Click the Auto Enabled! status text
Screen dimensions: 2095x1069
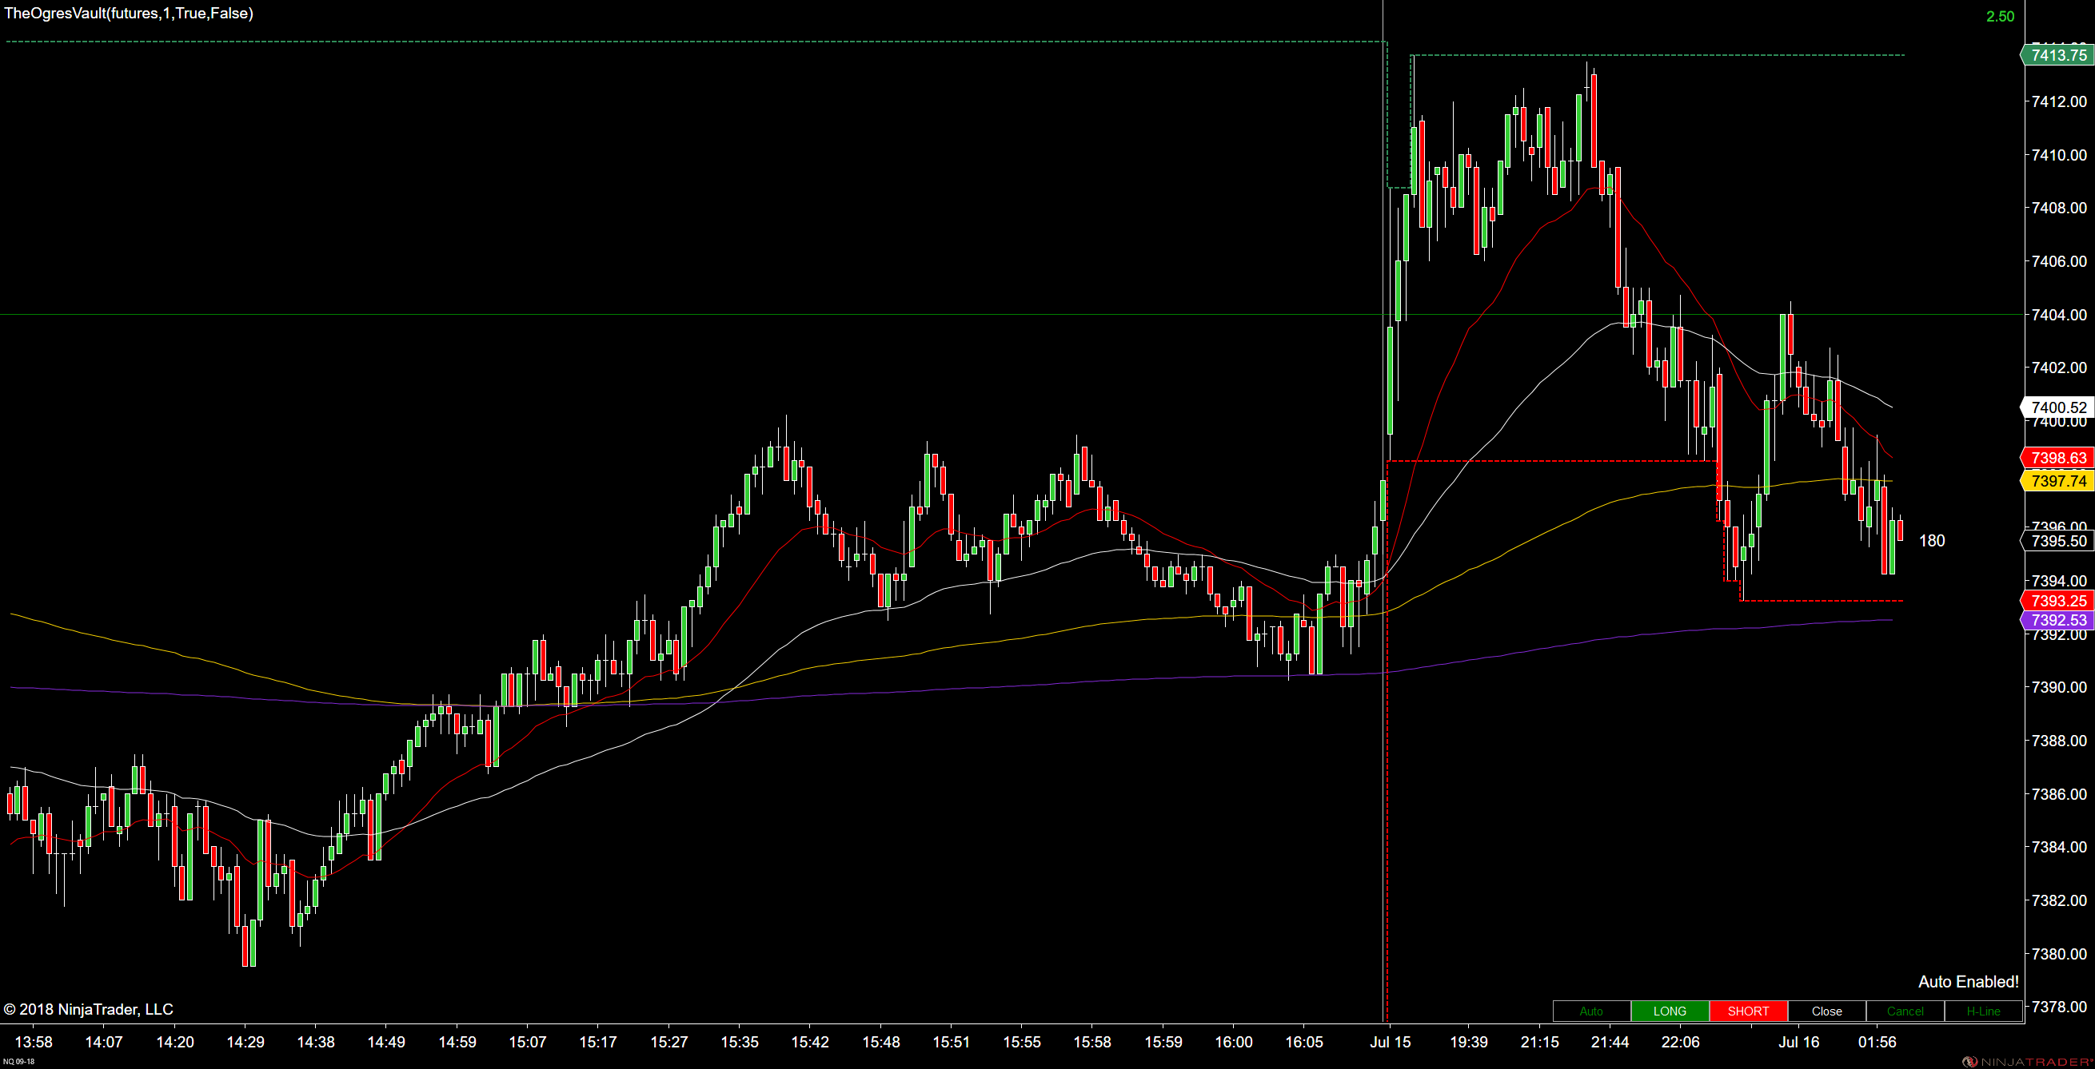click(x=1968, y=982)
